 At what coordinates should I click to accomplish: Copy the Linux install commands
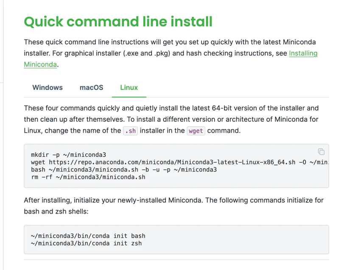pyautogui.click(x=321, y=152)
